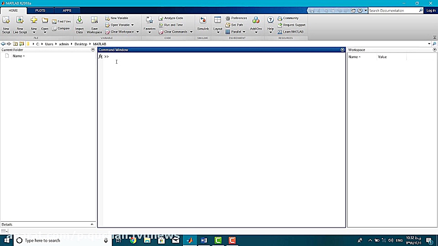This screenshot has height=246, width=438.
Task: Click the Search Documentation field
Action: point(393,11)
